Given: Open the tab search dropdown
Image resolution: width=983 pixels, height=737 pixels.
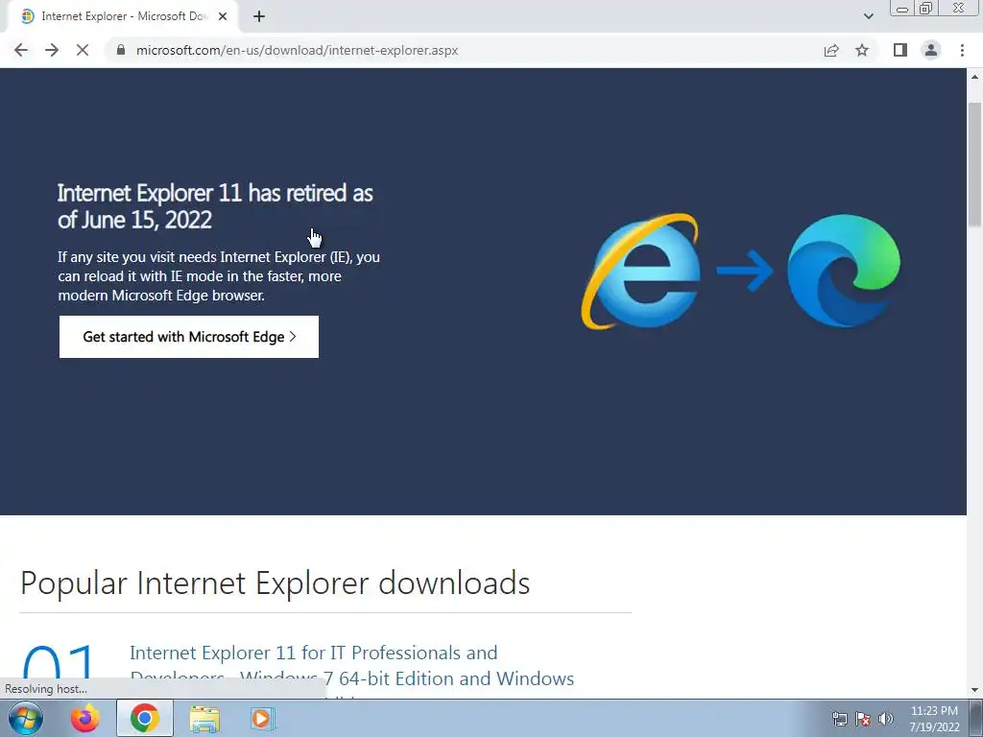Looking at the screenshot, I should pos(868,16).
